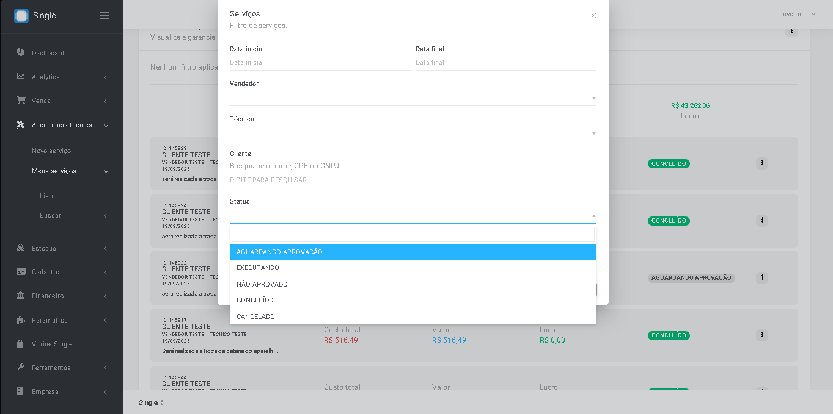Collapse the Assistência técnica submenu
The height and width of the screenshot is (414, 833).
[x=106, y=126]
